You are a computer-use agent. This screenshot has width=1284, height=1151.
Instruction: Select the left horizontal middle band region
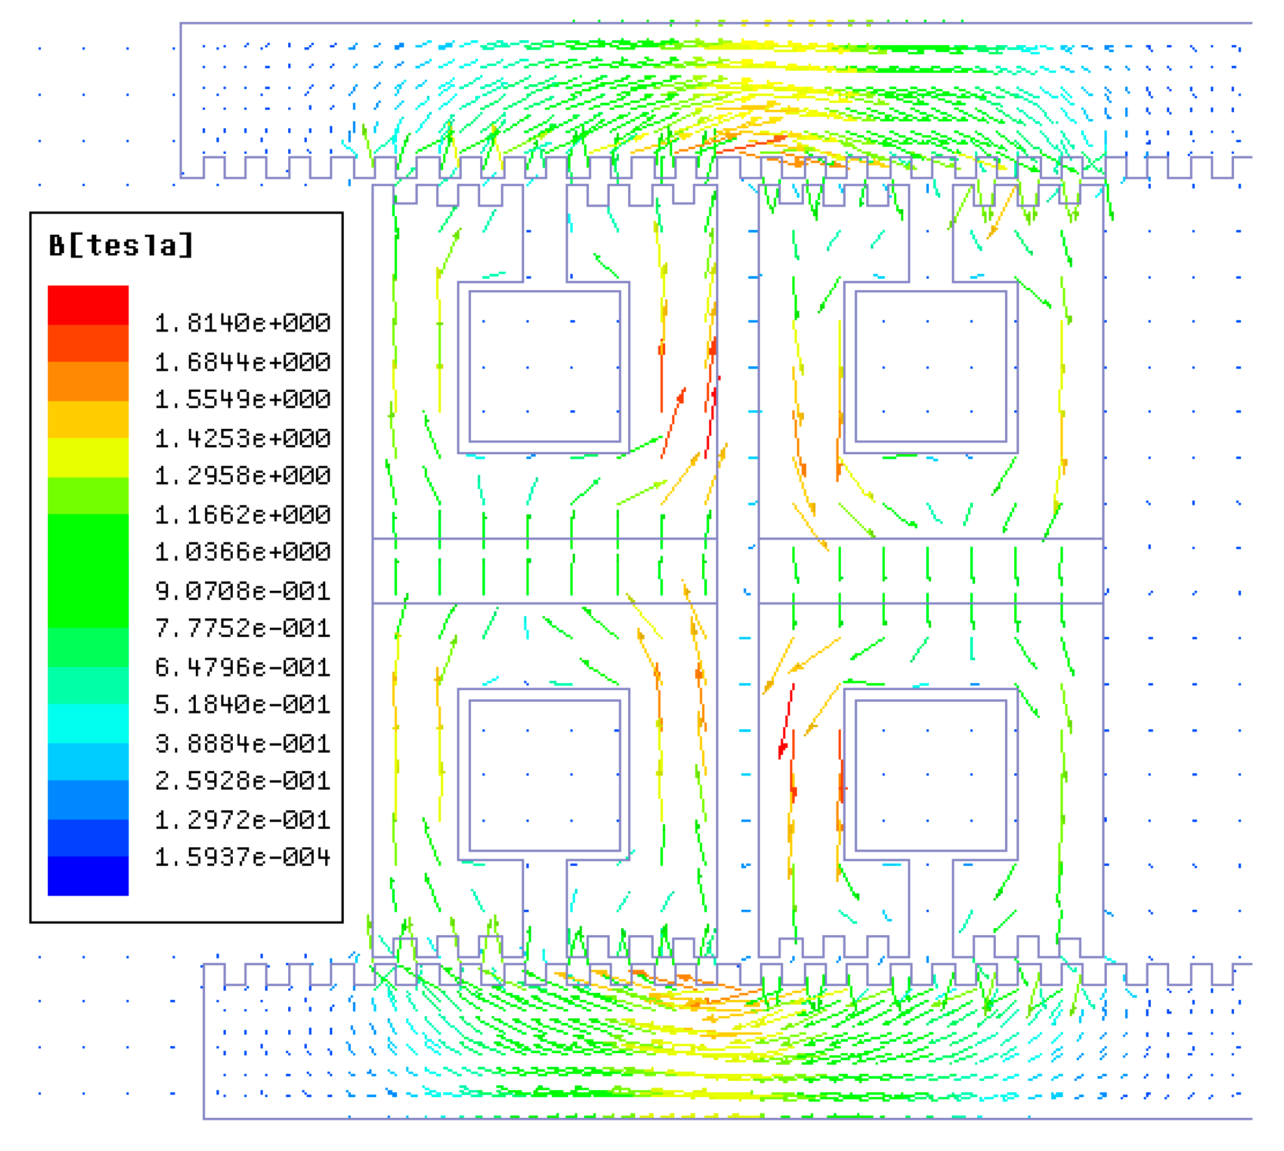[x=544, y=571]
